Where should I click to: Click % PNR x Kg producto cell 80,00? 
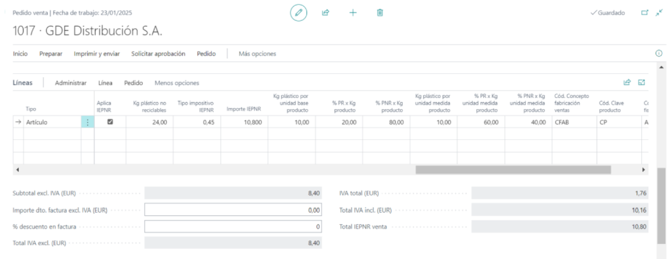coord(386,122)
